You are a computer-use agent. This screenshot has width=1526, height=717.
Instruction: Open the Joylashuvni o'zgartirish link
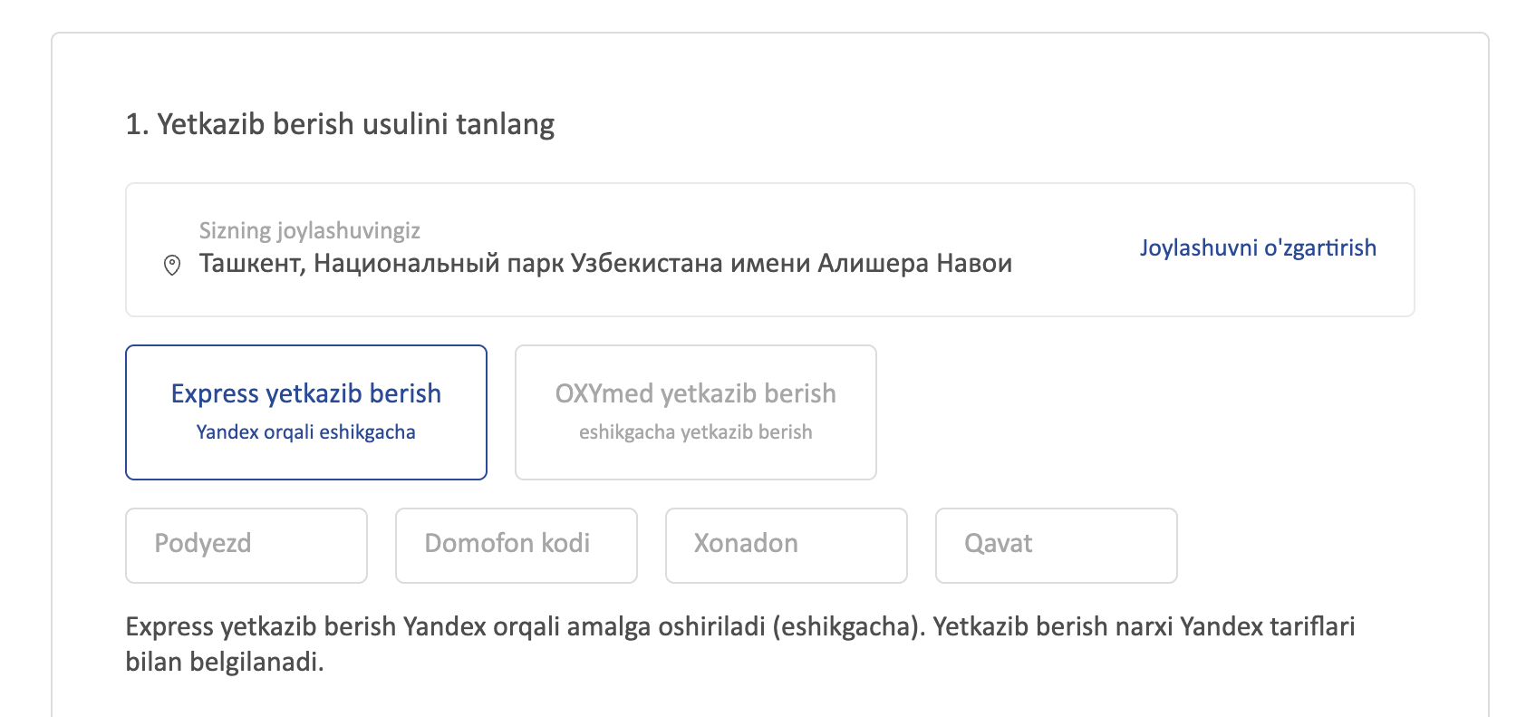(1257, 248)
